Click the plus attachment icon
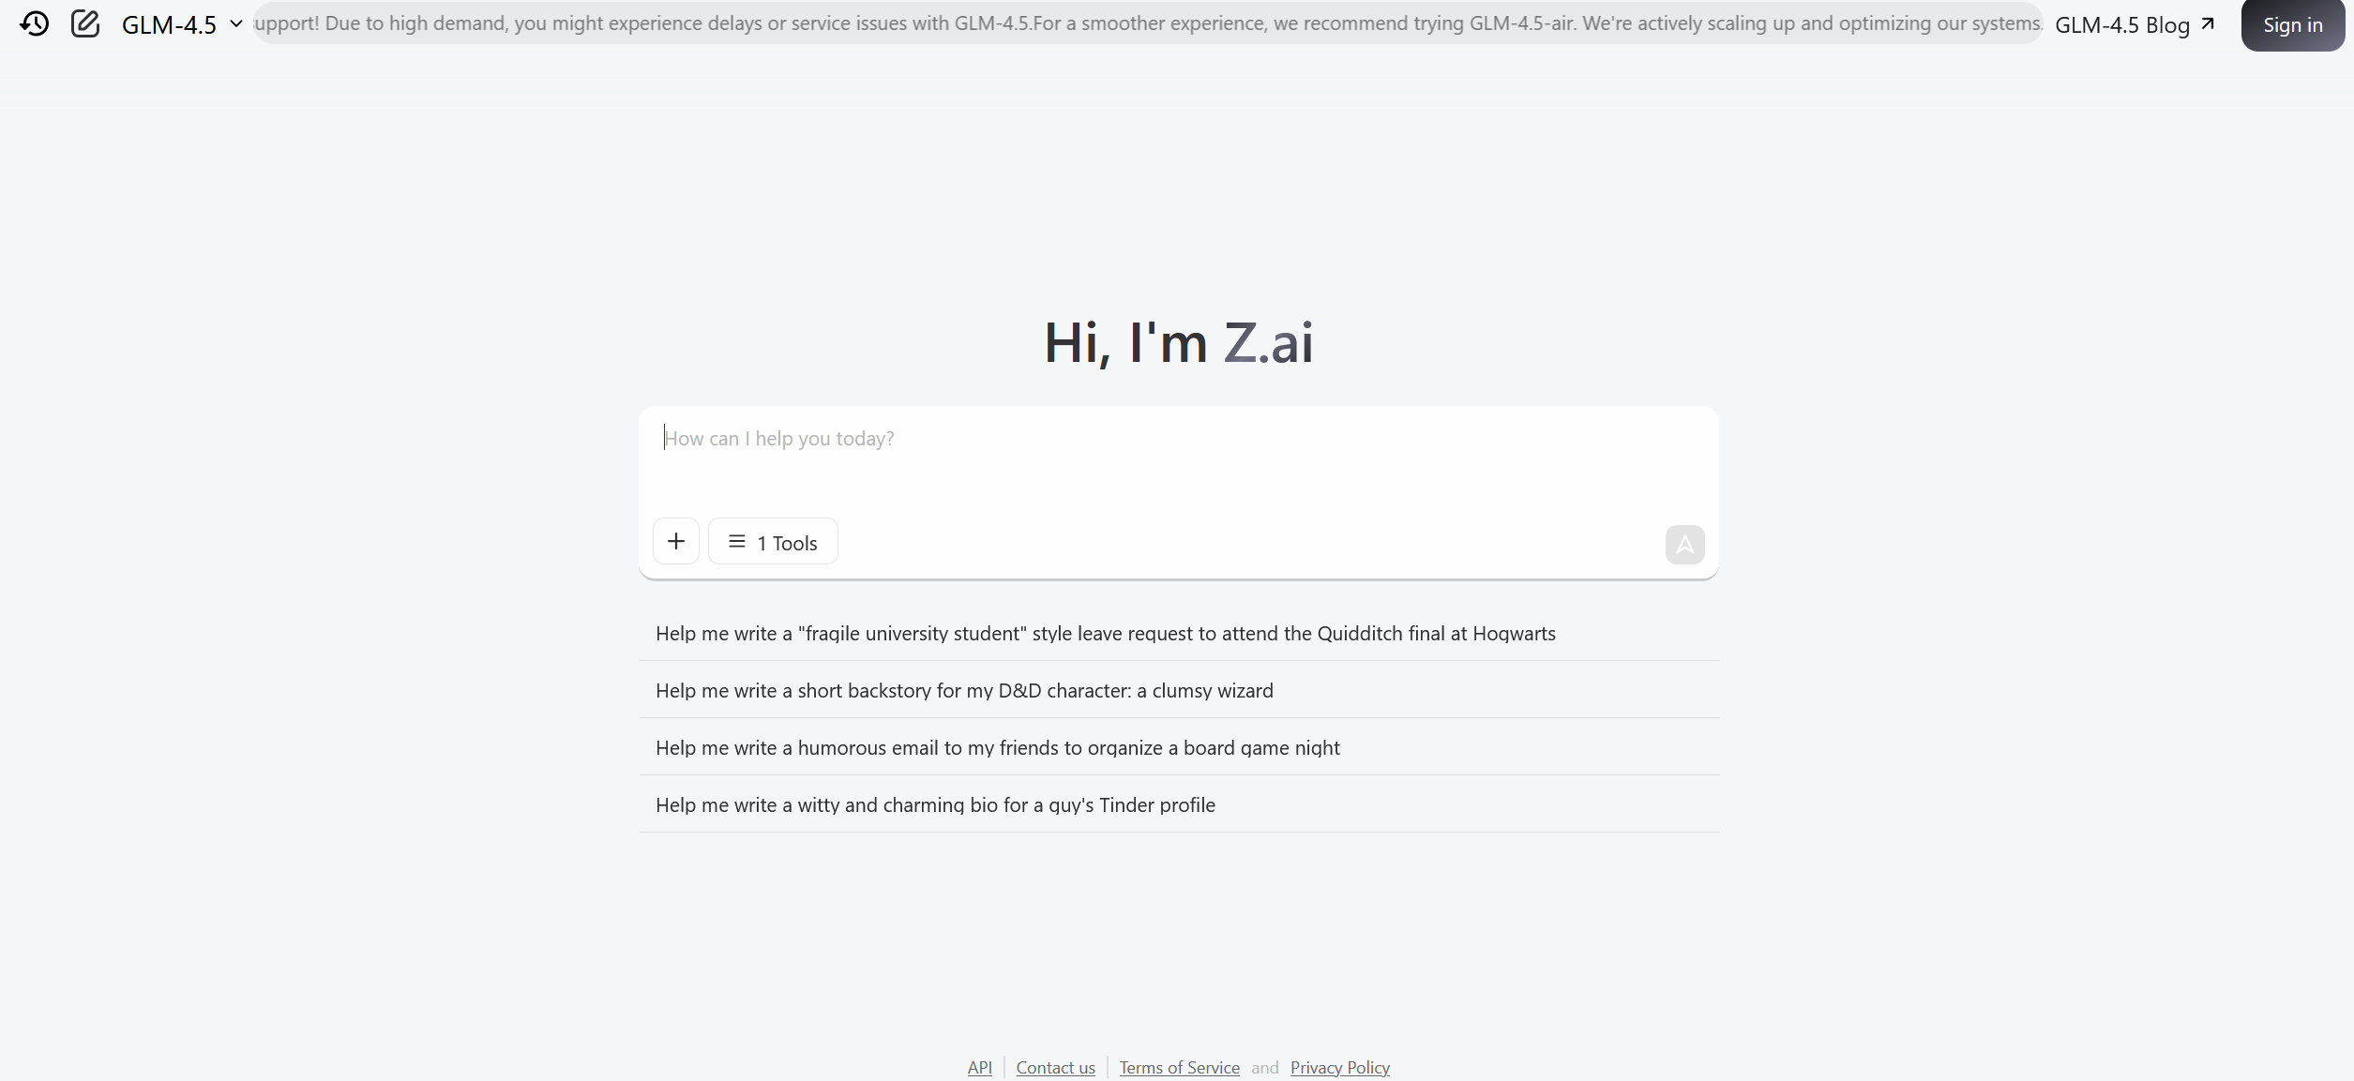 676,541
